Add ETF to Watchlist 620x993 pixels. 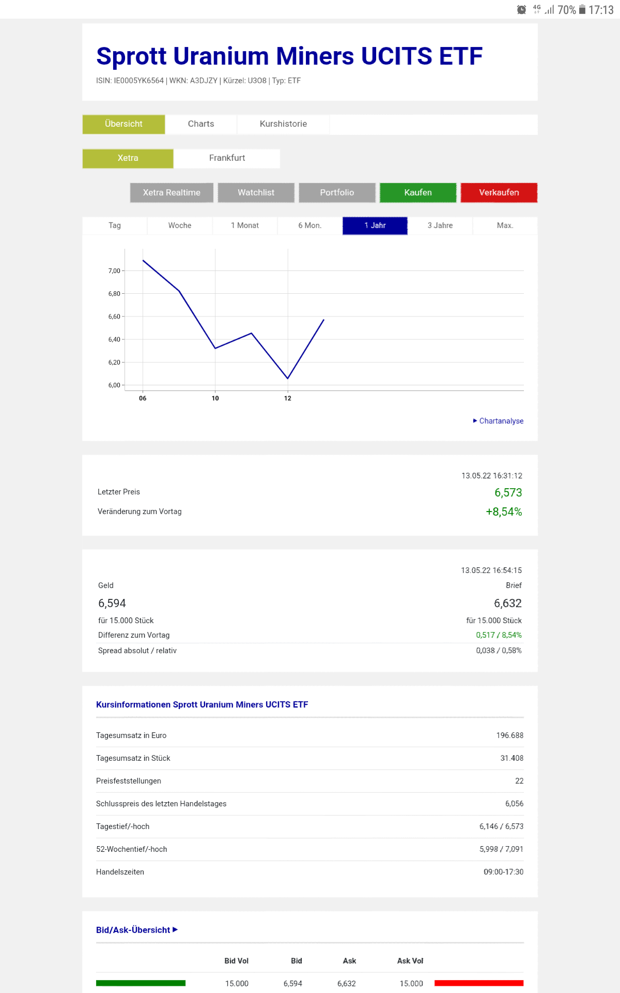tap(256, 192)
